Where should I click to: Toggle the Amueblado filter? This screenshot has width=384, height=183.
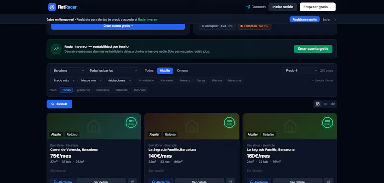pos(146,80)
